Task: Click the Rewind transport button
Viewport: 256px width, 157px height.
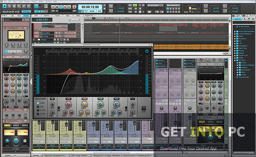Action: pyautogui.click(x=53, y=7)
